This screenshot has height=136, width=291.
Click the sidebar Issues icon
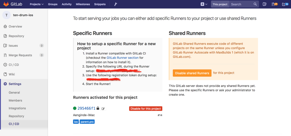[x=5, y=46]
